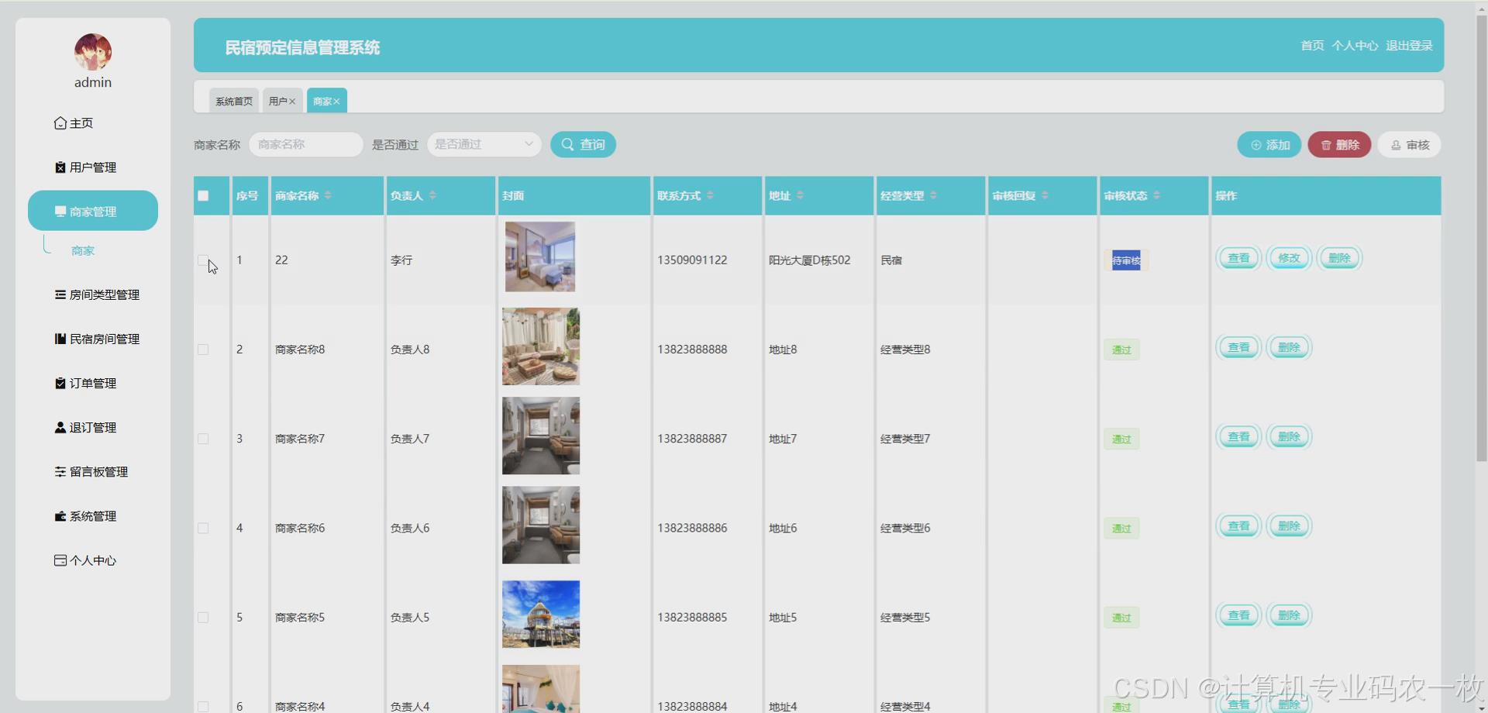The width and height of the screenshot is (1488, 713).
Task: Sort by 审核回复 column arrows
Action: coord(1045,195)
